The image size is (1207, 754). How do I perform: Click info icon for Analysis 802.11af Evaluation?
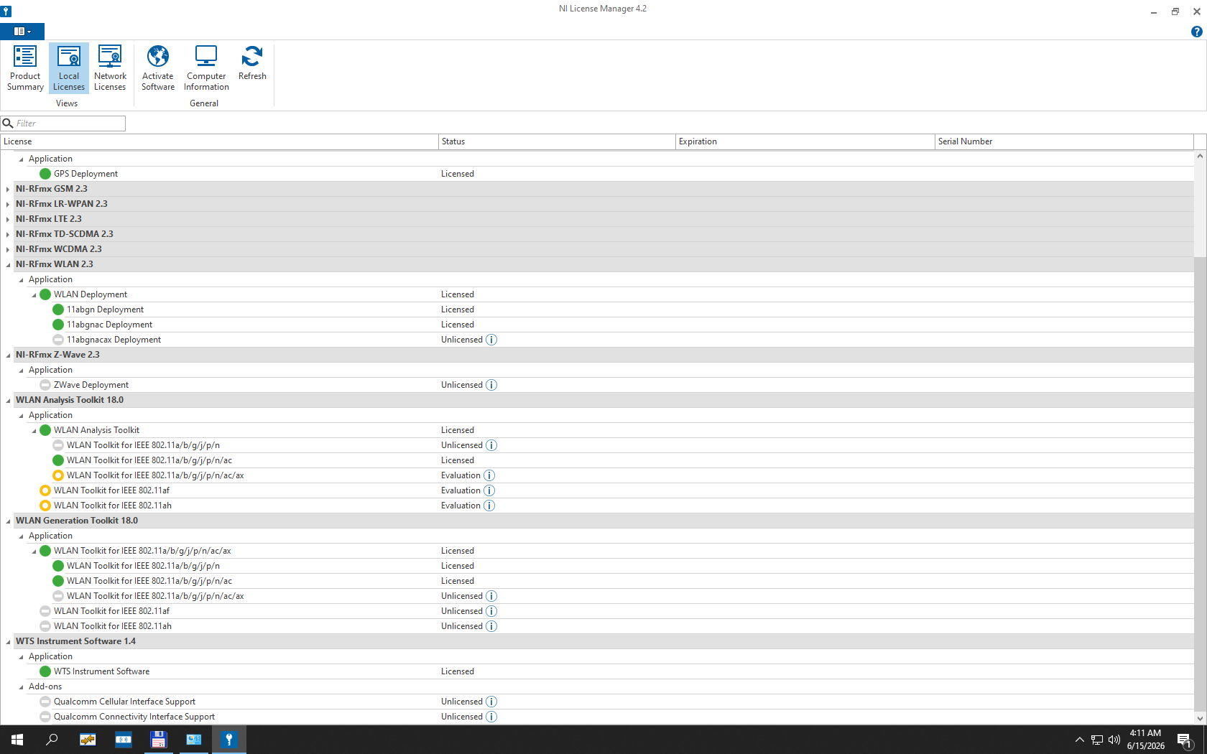pos(489,490)
